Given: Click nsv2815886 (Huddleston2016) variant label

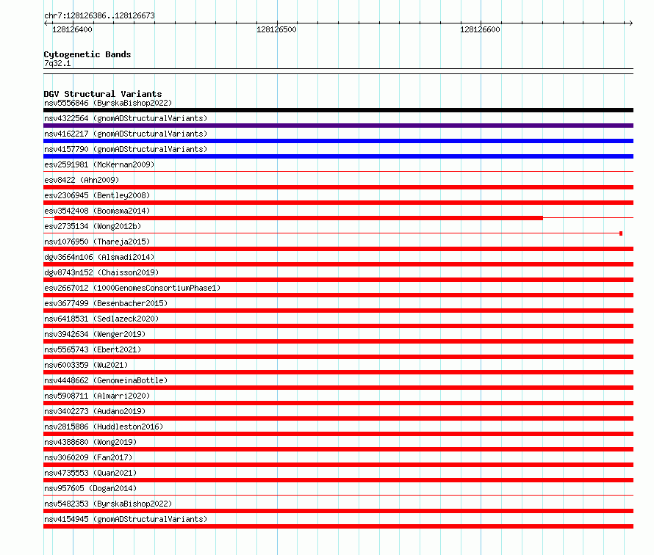Looking at the screenshot, I should tap(104, 427).
